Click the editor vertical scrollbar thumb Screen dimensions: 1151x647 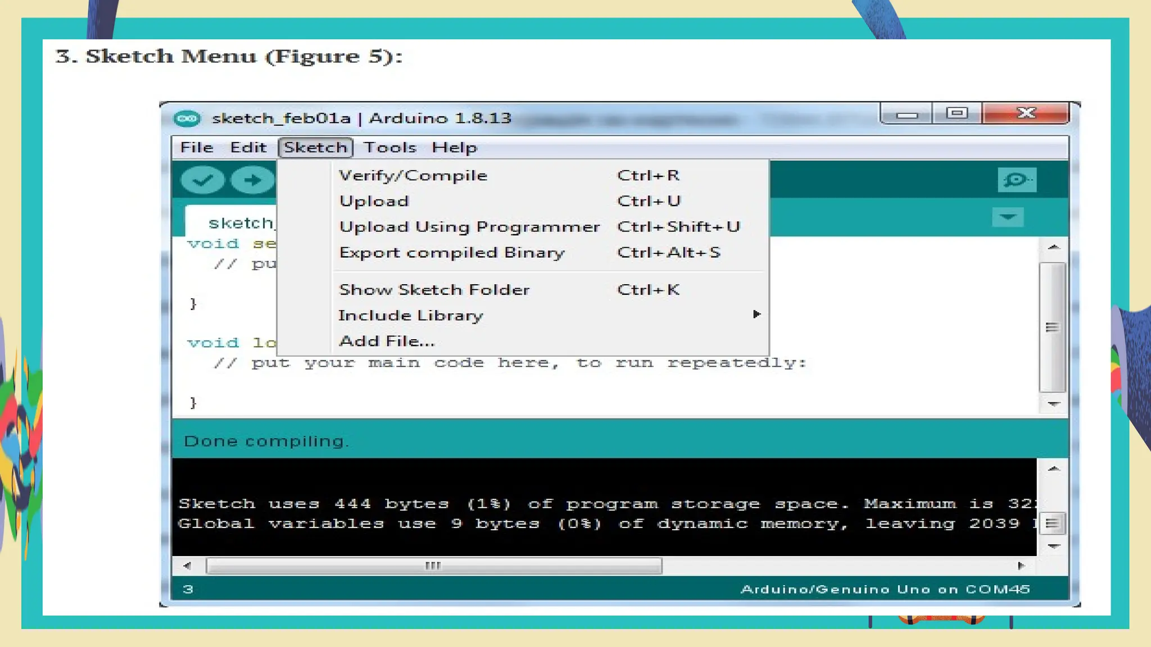coord(1052,327)
